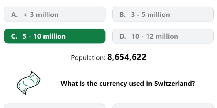Click the word "Switzerland?" in the question

pyautogui.click(x=174, y=83)
